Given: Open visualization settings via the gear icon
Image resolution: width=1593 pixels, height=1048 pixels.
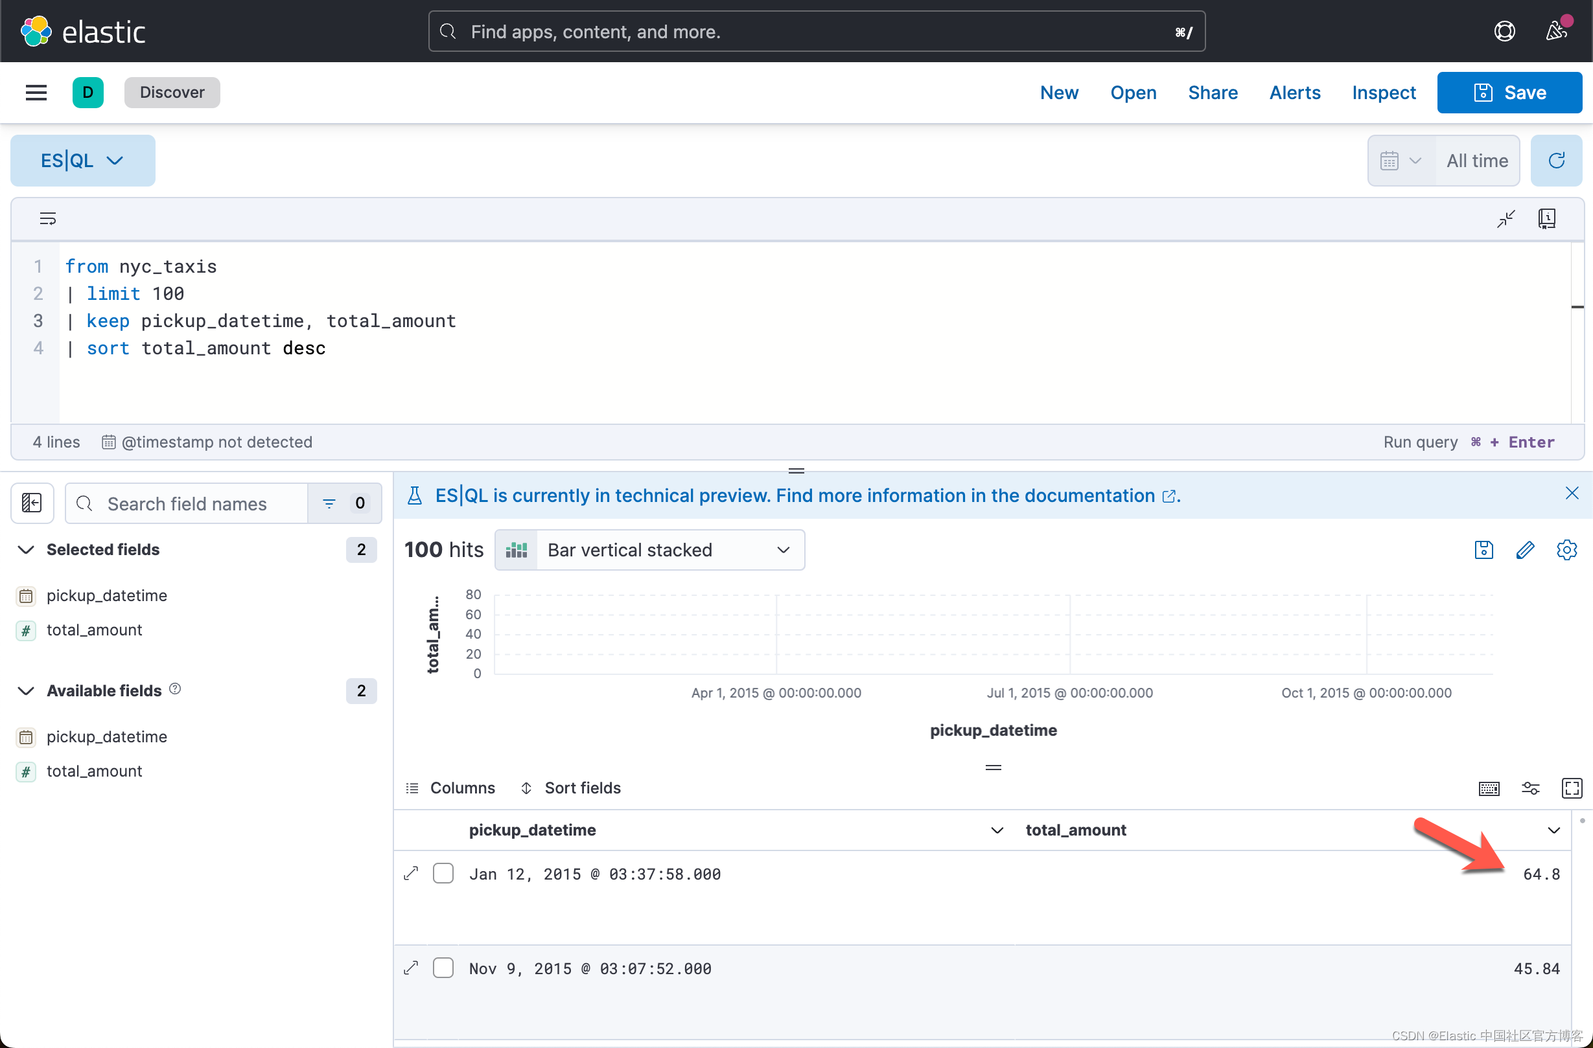Looking at the screenshot, I should coord(1568,550).
